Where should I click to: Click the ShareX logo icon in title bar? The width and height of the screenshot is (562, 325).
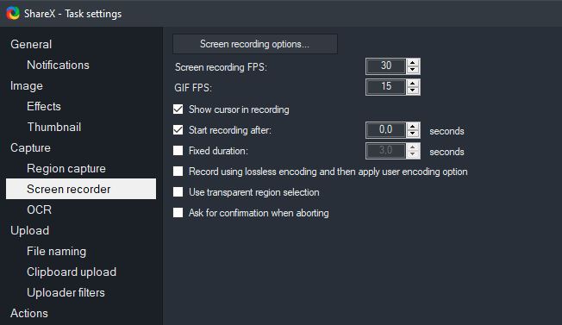(13, 13)
